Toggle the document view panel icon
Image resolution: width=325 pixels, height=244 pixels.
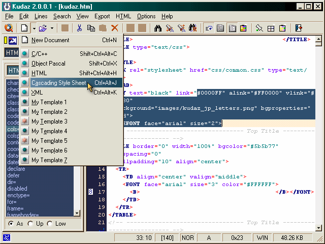[232, 28]
